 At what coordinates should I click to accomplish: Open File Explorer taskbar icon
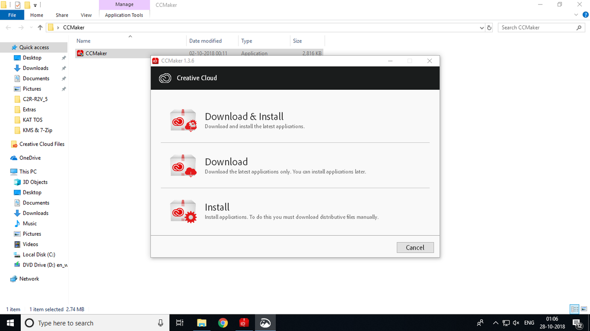201,323
